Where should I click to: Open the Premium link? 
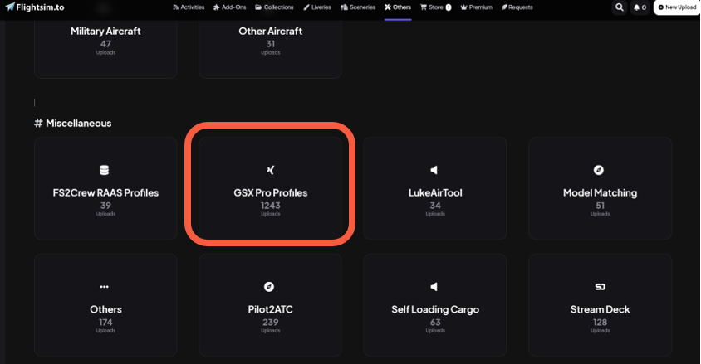point(477,7)
